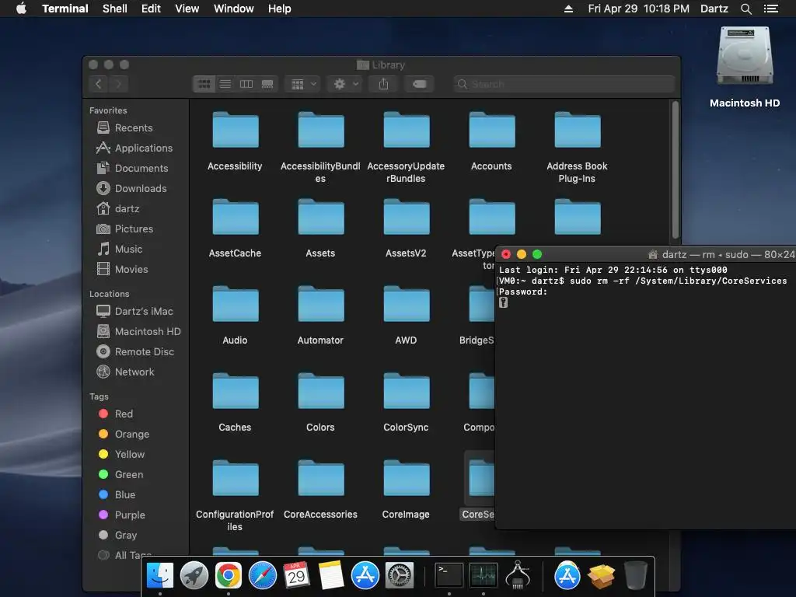Select the Orange tag
The width and height of the screenshot is (796, 597).
point(124,434)
